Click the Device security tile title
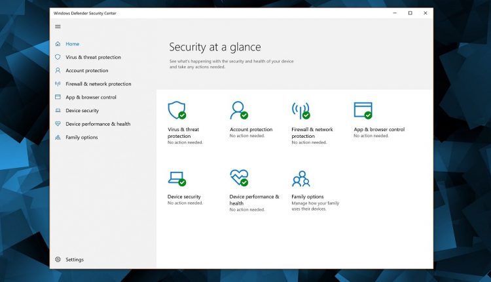Image resolution: width=491 pixels, height=282 pixels. pos(184,197)
